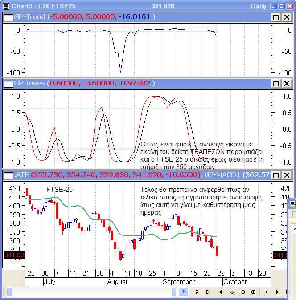Click the horizontal scrollbar track
296x300 pixels.
point(89,292)
